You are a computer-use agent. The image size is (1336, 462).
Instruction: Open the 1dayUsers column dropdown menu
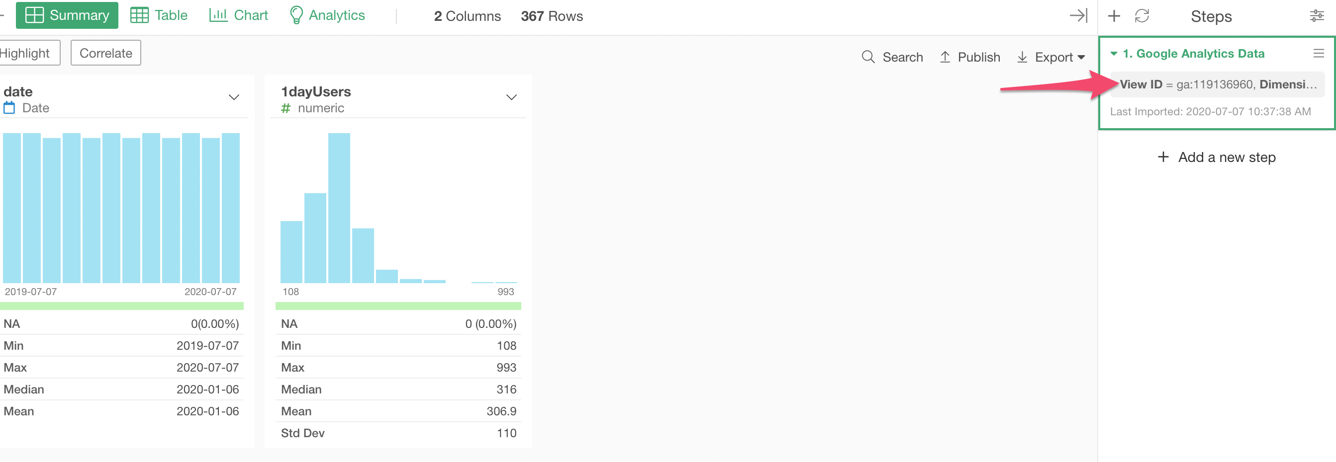point(511,97)
